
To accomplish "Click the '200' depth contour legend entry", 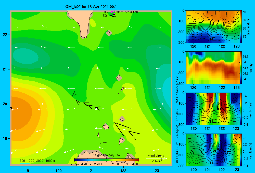I will (22, 161).
